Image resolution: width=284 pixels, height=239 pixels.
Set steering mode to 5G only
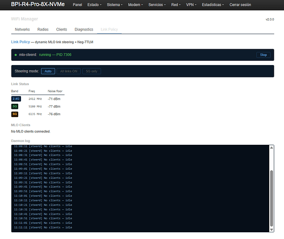point(91,71)
